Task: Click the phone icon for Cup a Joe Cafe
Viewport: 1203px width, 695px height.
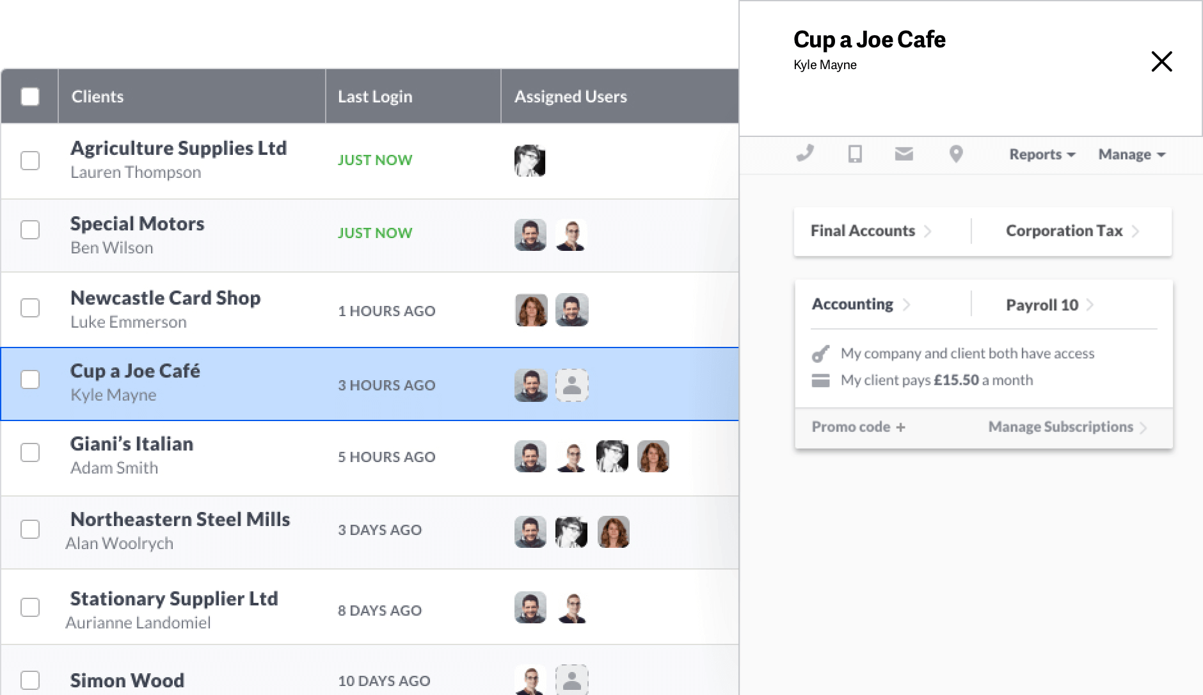Action: point(805,154)
